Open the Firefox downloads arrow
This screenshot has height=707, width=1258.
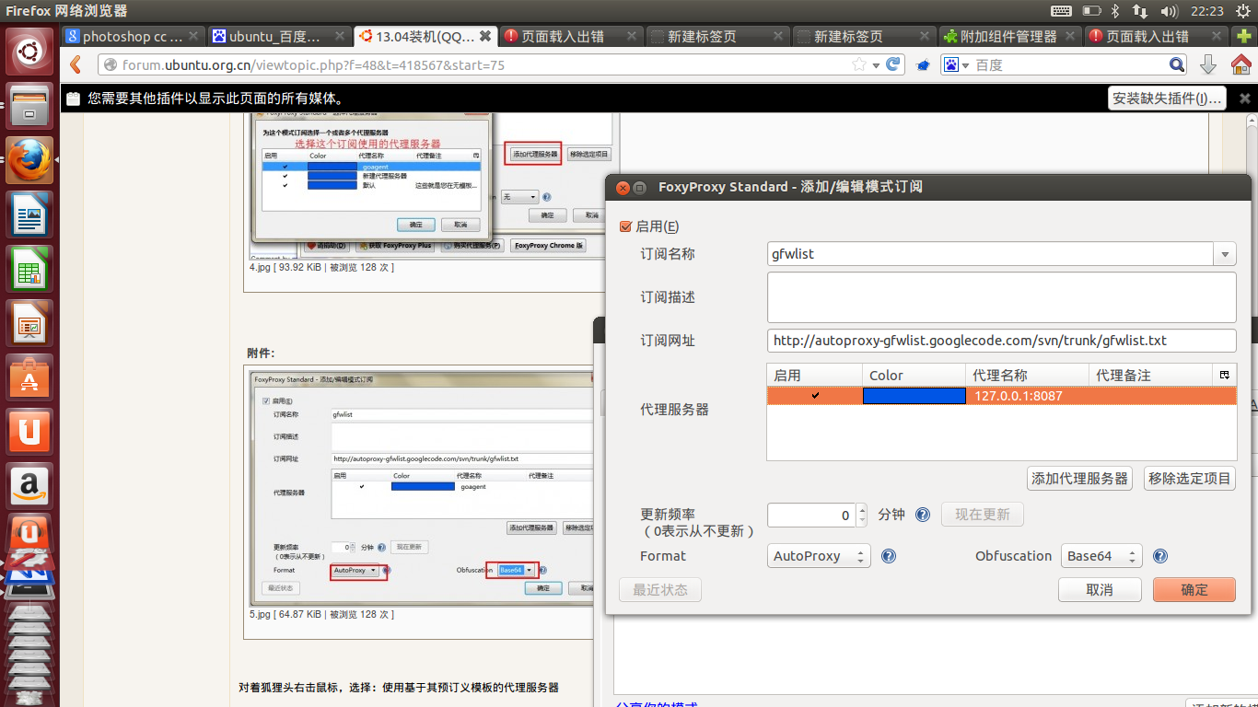pos(1208,65)
